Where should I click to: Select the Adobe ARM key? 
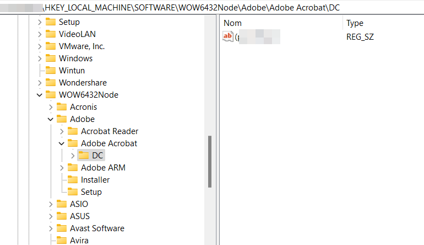[x=103, y=168]
